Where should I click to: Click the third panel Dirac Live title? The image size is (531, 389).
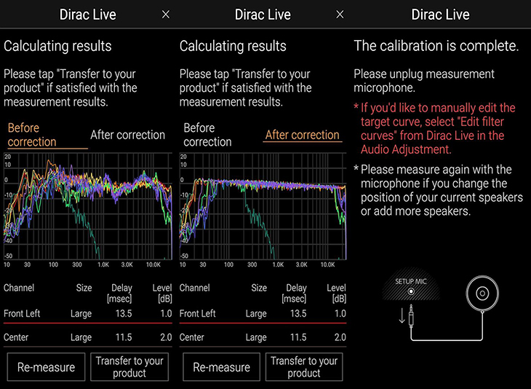(x=440, y=15)
